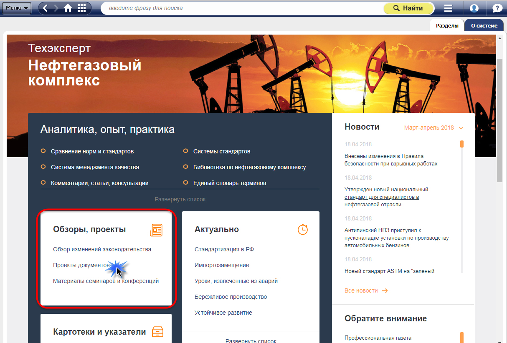
Task: Open Проекты документов link
Action: click(x=81, y=265)
